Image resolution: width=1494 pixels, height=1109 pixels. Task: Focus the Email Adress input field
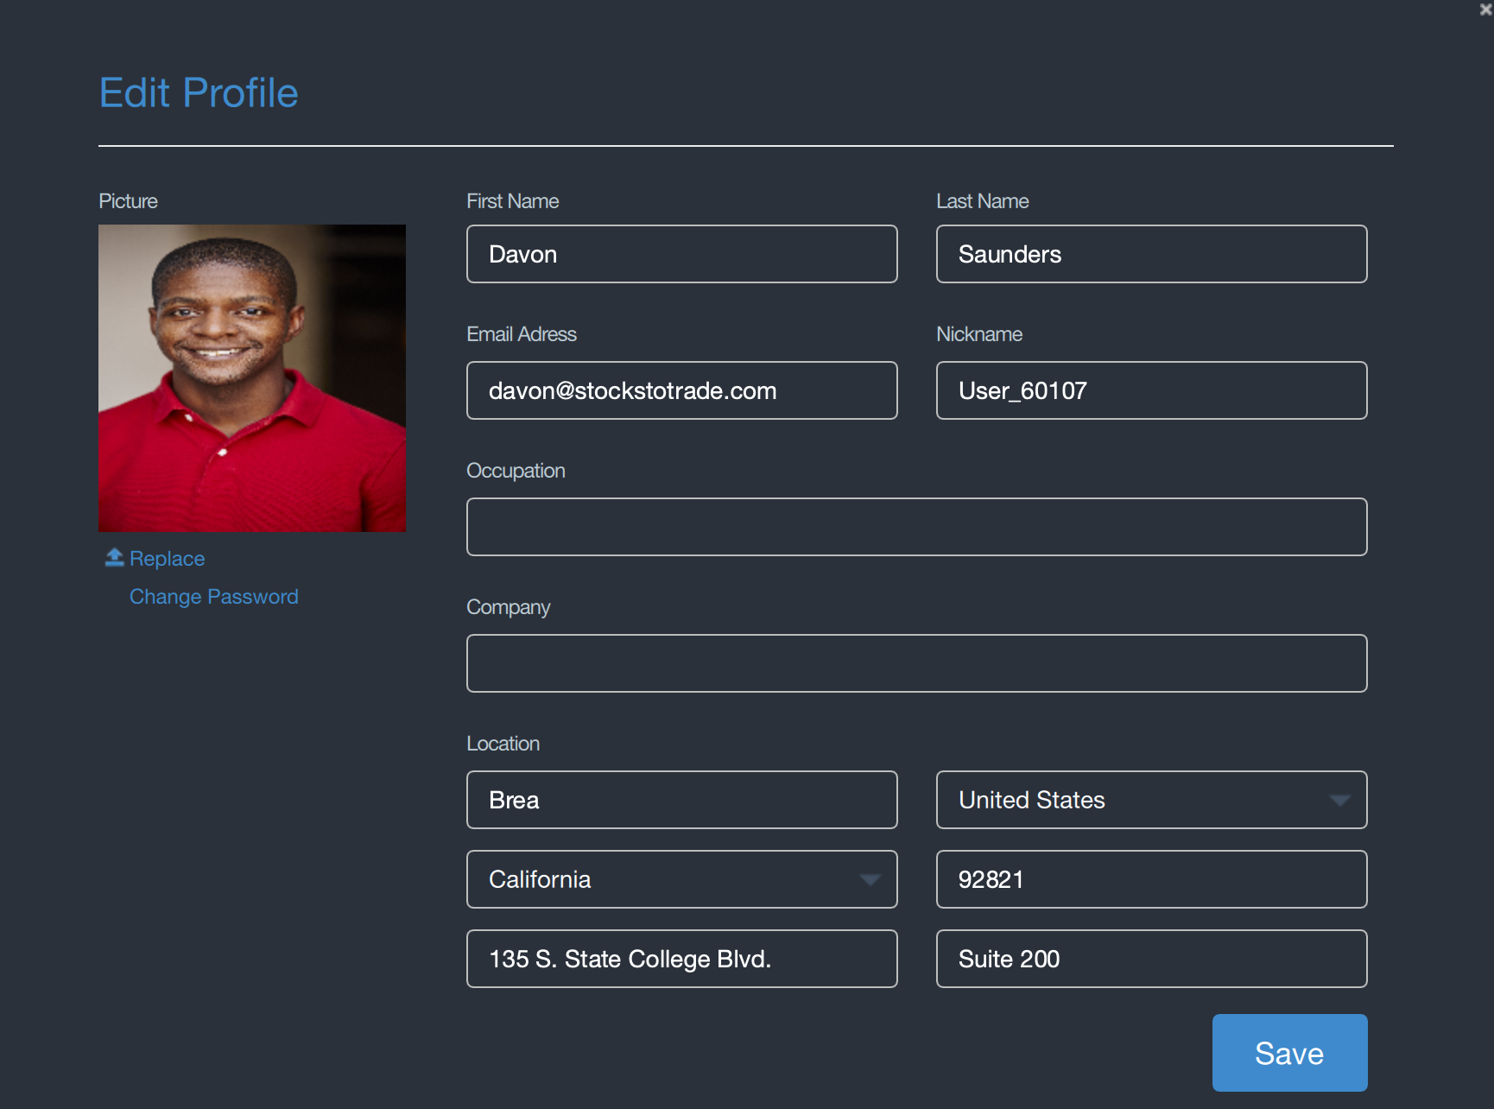point(681,390)
